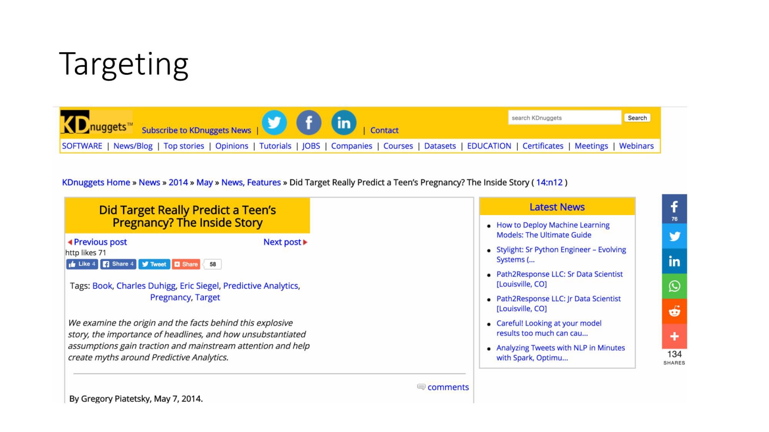Screen dimensions: 769x432
Task: Focus the search KDnuggets input field
Action: (x=565, y=118)
